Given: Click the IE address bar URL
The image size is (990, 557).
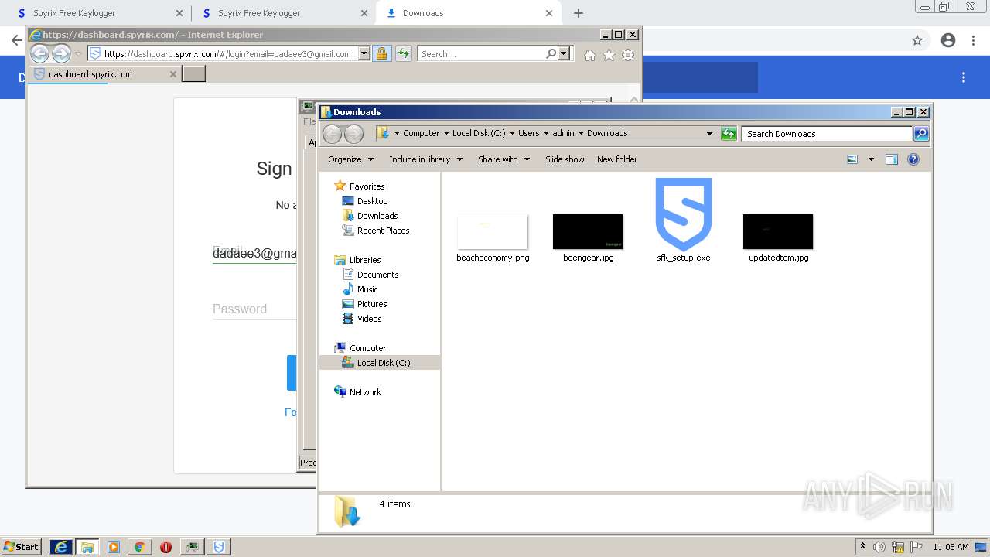Looking at the screenshot, I should pyautogui.click(x=227, y=54).
